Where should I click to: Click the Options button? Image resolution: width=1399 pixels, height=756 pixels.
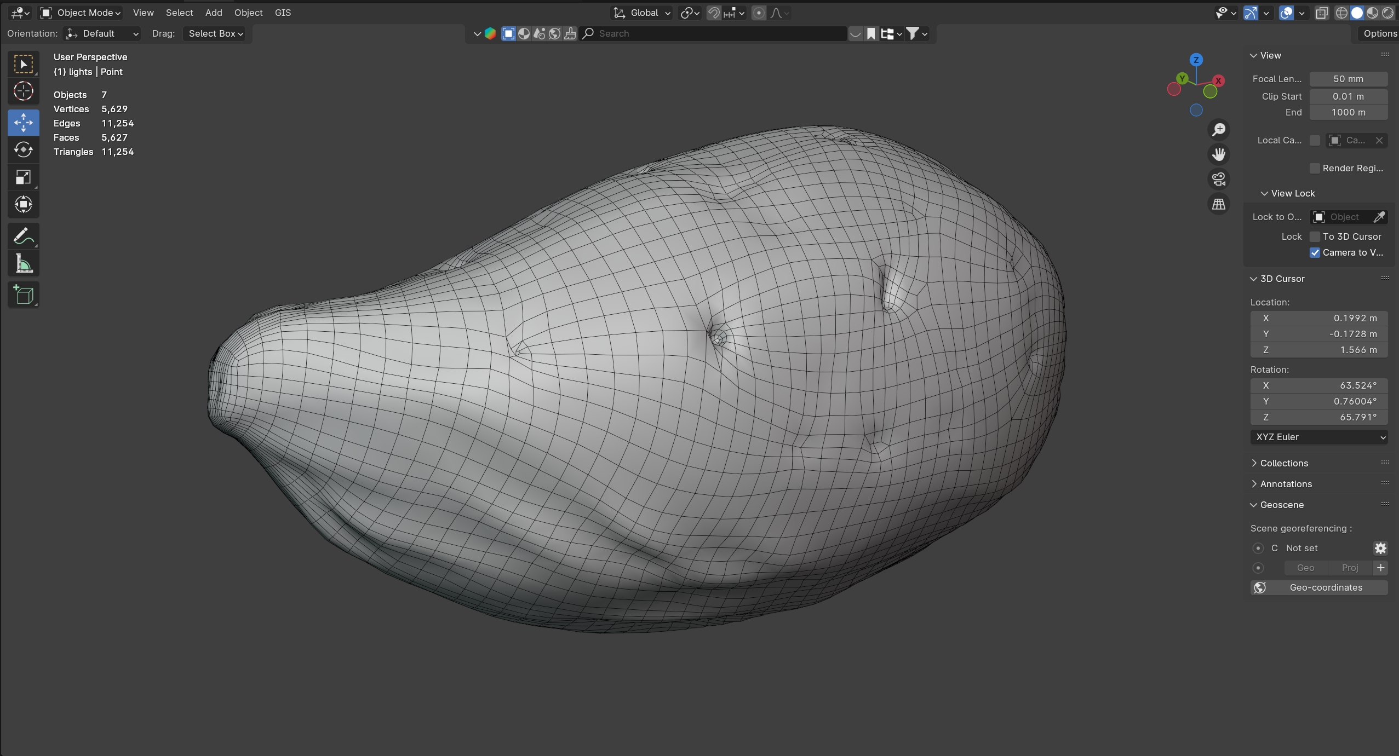click(1379, 33)
